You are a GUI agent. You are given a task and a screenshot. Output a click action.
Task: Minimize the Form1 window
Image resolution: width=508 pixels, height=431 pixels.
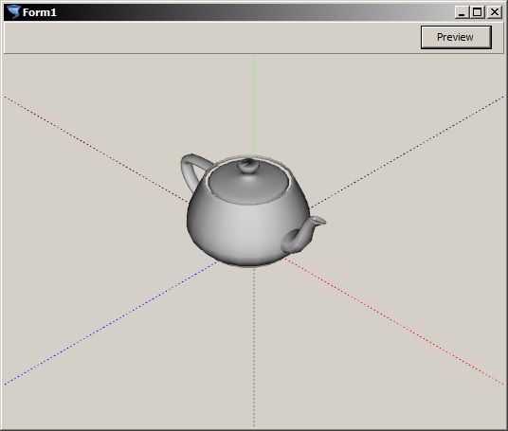pyautogui.click(x=462, y=12)
